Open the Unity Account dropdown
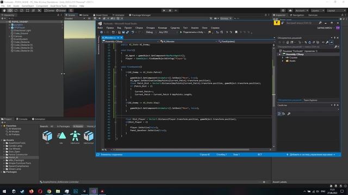This screenshot has width=348, height=195. coord(301,10)
